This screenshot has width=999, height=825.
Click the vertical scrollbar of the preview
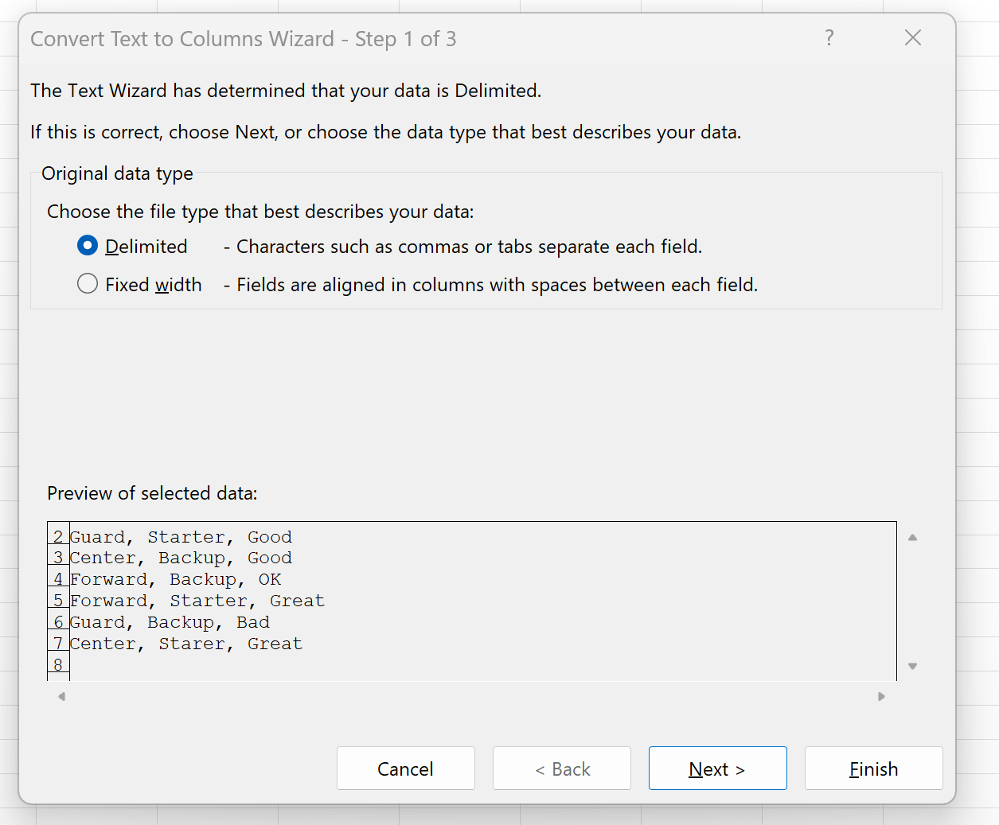912,601
